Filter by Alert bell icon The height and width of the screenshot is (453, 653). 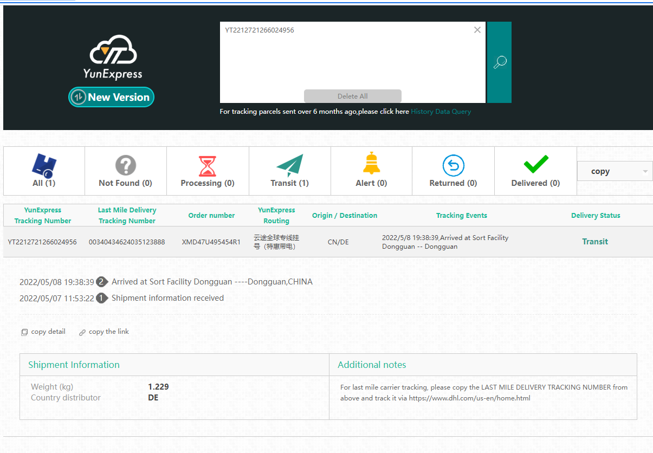click(x=371, y=164)
